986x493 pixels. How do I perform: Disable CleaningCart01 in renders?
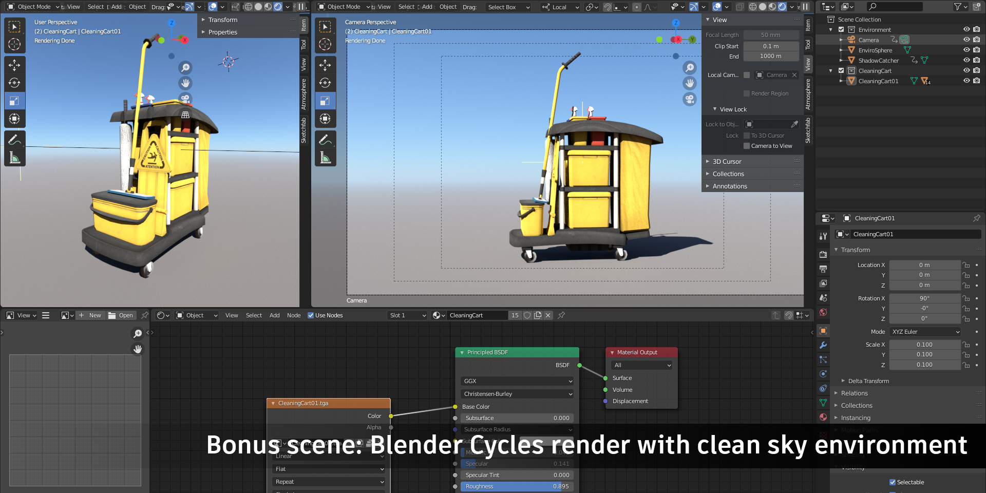point(976,81)
